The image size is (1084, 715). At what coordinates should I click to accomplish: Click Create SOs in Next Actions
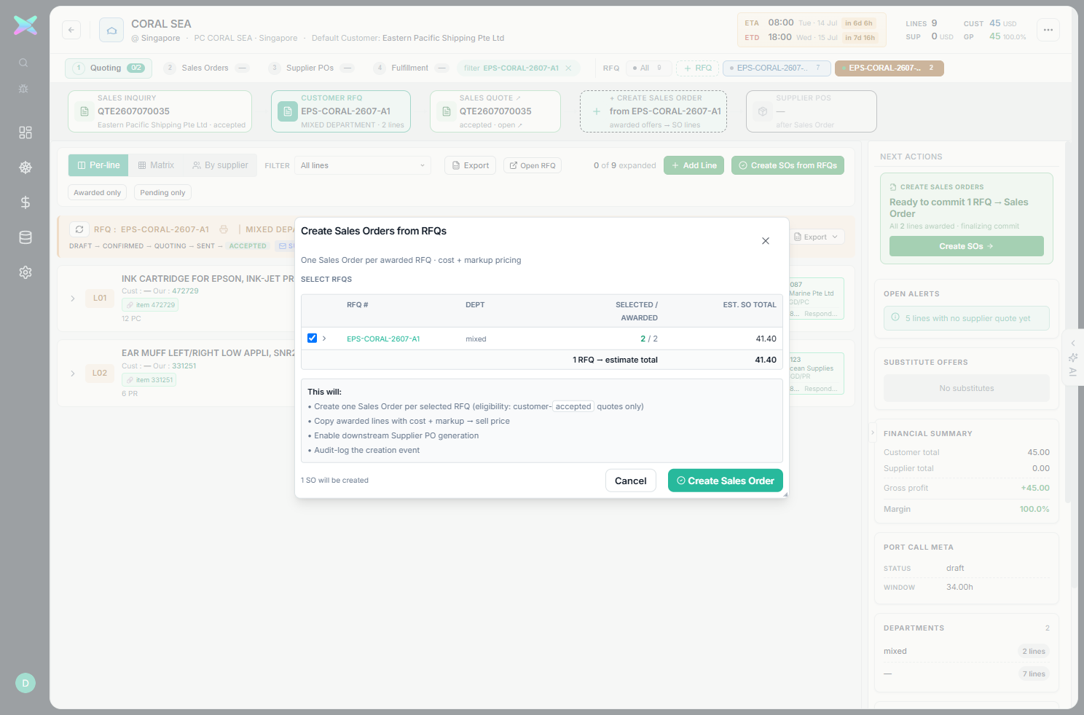pos(966,246)
